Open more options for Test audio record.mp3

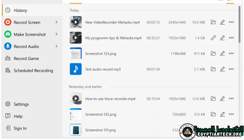pos(231,69)
